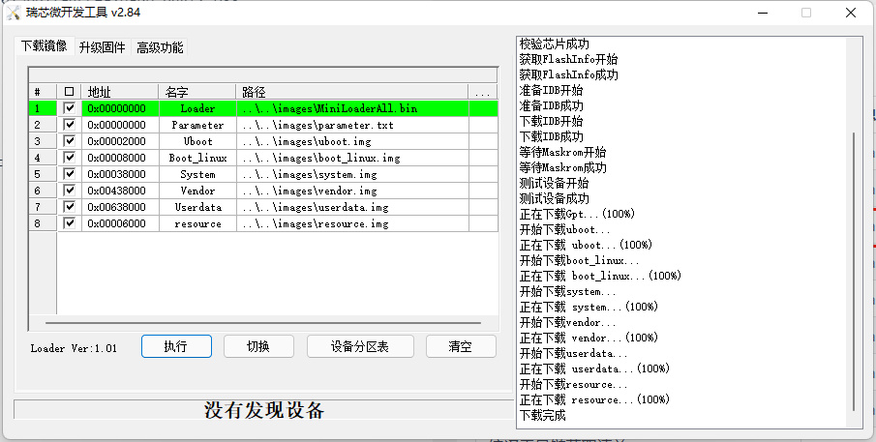Switch to the 升级固件 tab
This screenshot has height=442, width=876.
pos(102,47)
